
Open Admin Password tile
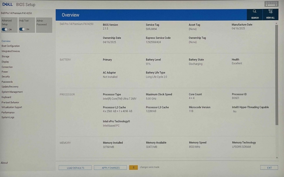[x=44, y=25]
